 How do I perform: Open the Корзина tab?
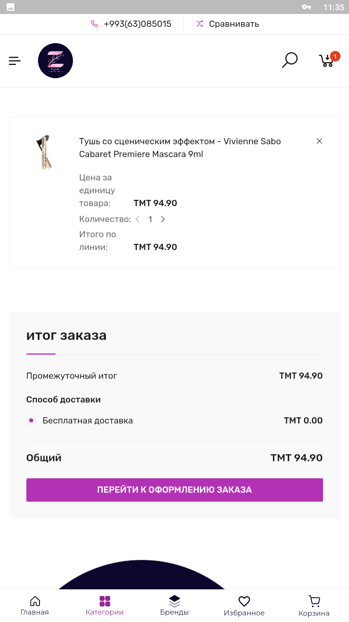click(314, 606)
